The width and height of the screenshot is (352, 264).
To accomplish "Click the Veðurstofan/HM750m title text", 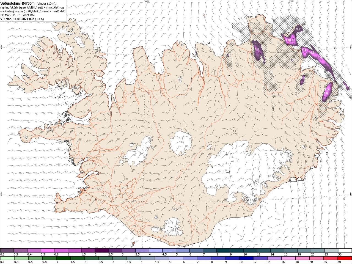I will pyautogui.click(x=18, y=3).
